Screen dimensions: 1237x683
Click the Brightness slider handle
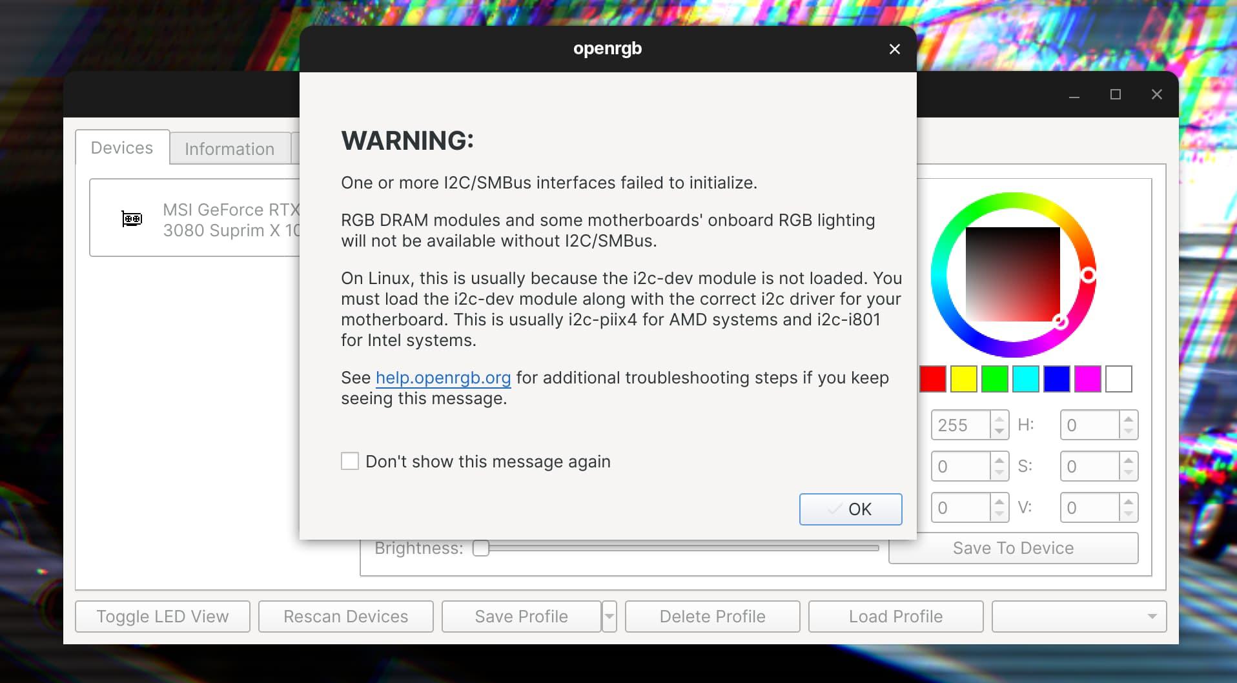point(481,548)
